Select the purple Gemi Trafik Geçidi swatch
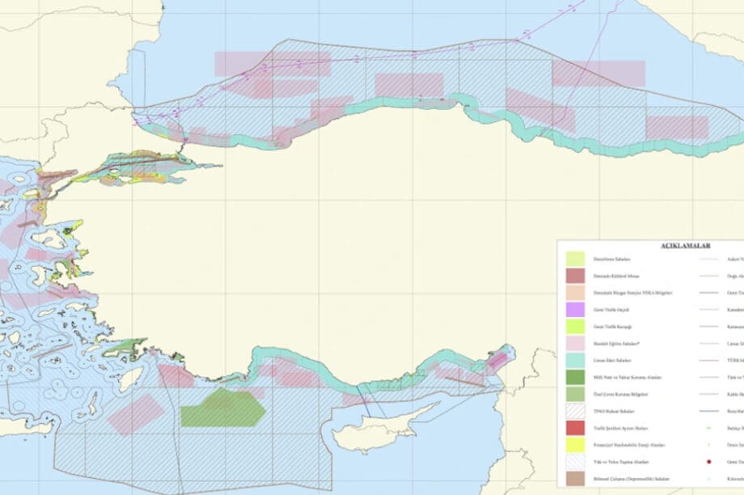The height and width of the screenshot is (495, 744). point(575,310)
